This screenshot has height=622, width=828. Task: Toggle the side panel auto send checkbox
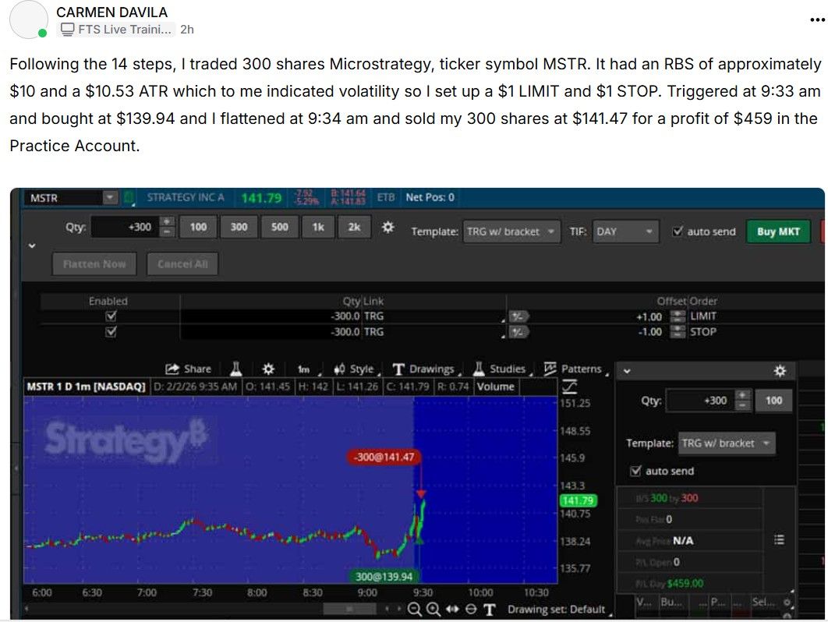point(635,471)
